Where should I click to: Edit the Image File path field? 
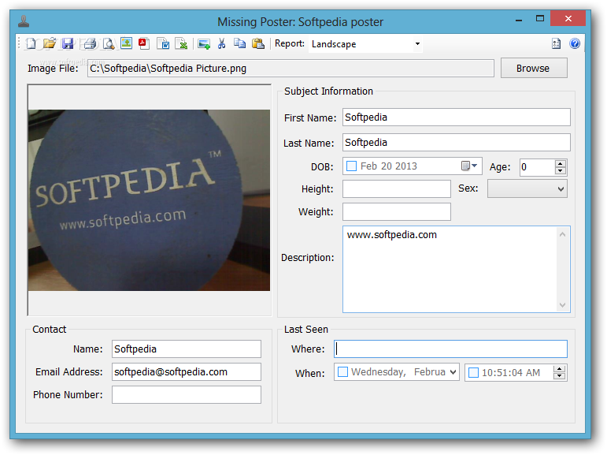click(291, 69)
